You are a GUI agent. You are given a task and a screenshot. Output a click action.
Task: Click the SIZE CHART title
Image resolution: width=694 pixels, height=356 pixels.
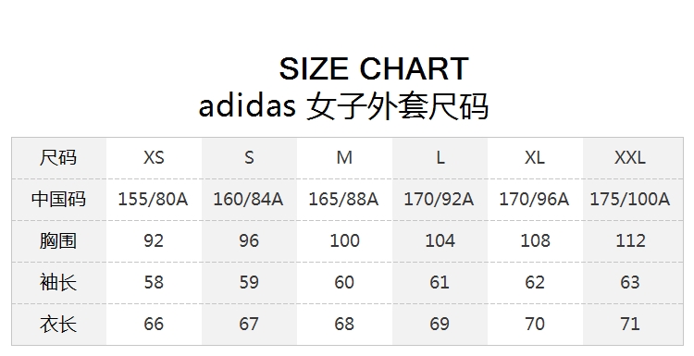coord(374,69)
